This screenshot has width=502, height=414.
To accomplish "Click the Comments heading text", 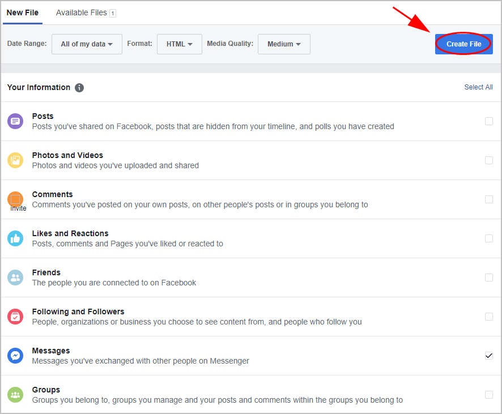I will (52, 194).
